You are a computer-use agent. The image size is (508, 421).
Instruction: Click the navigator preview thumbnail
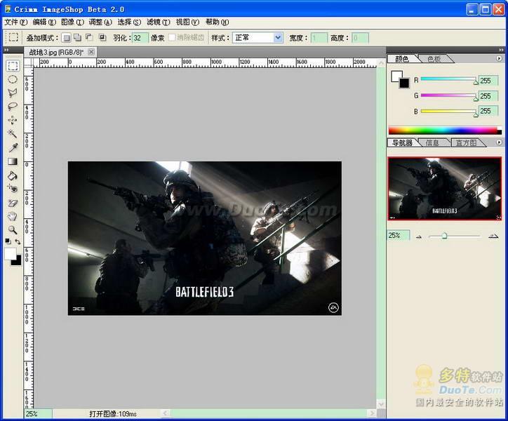[x=445, y=189]
